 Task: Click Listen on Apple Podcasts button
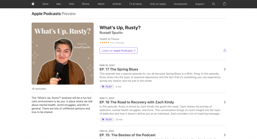tap(118, 50)
